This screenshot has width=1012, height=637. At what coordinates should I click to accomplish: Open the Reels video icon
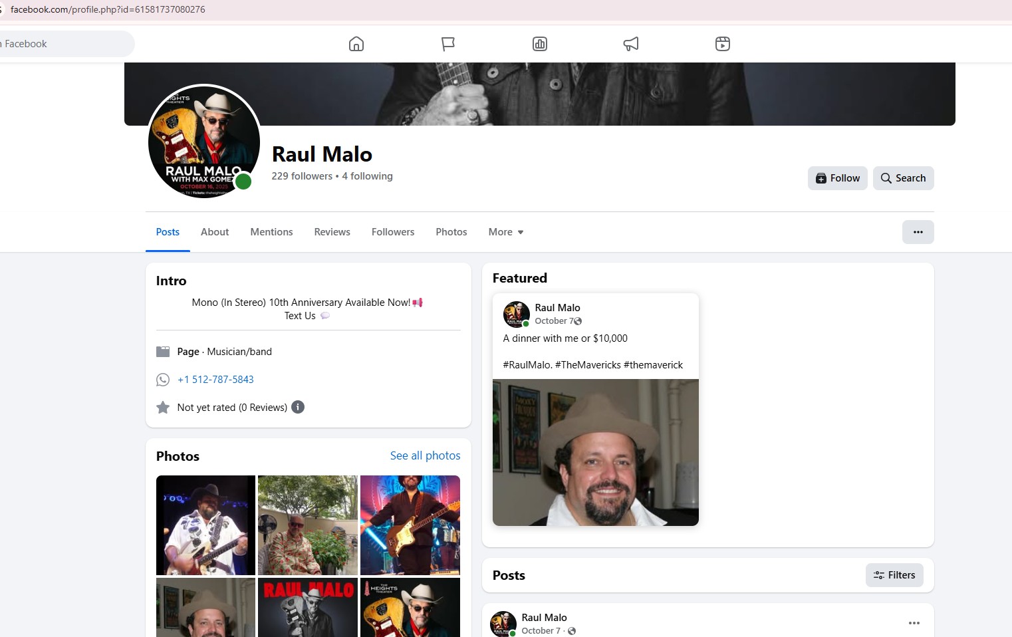point(723,44)
